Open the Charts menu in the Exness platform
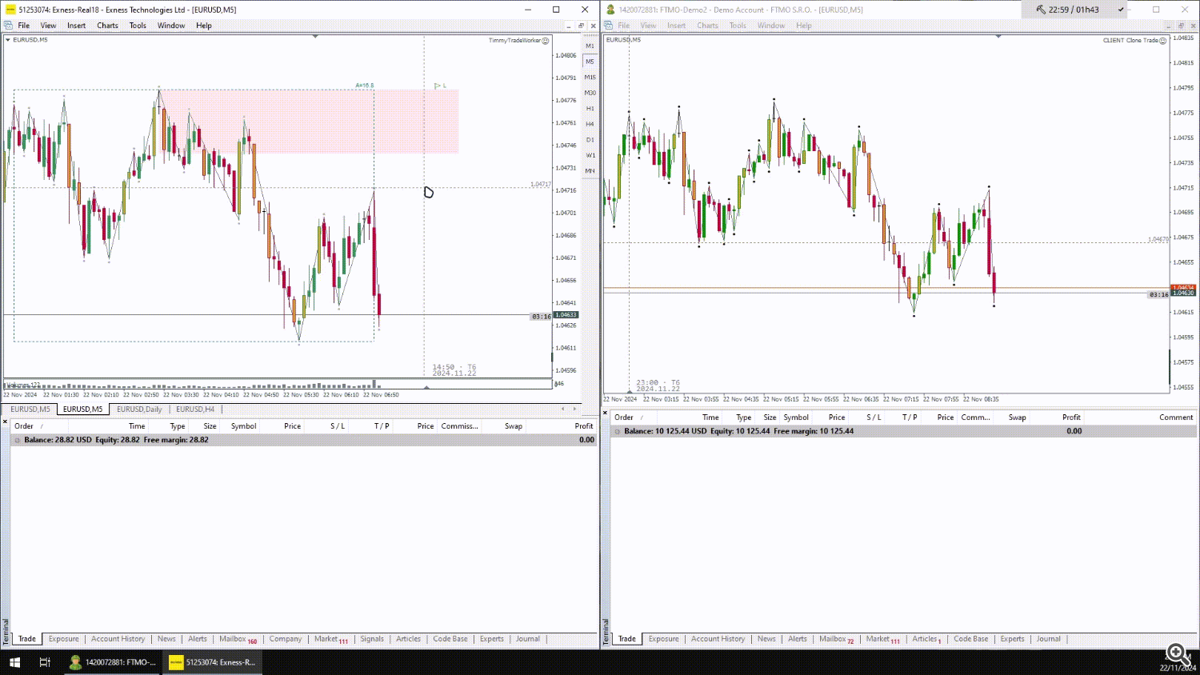Screen dimensions: 1200x675 click(x=107, y=25)
